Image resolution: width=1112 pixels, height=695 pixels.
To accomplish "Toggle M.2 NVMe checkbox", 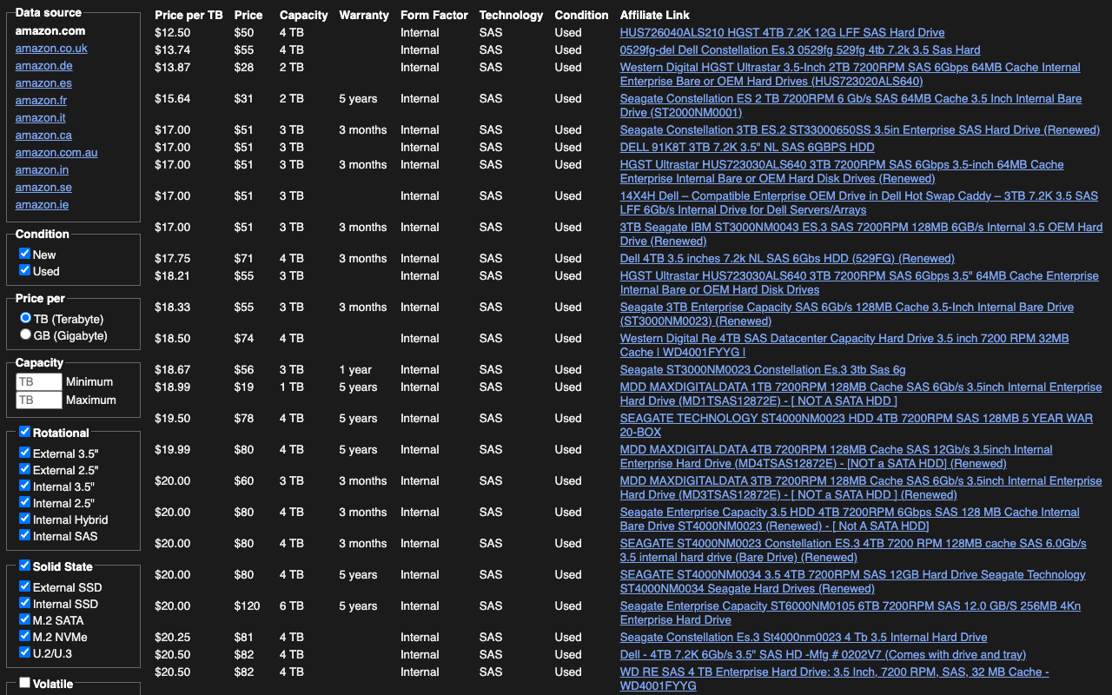I will pos(25,636).
